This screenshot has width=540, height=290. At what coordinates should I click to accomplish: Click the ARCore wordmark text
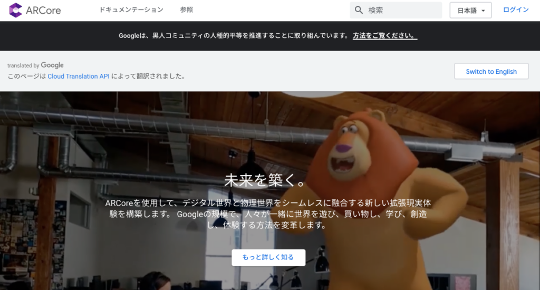pos(43,11)
